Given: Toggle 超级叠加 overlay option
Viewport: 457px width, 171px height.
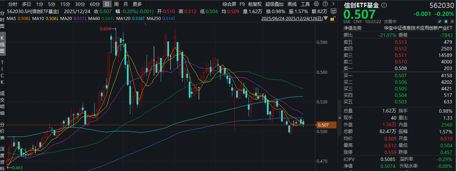Looking at the screenshot, I should coord(274,4).
